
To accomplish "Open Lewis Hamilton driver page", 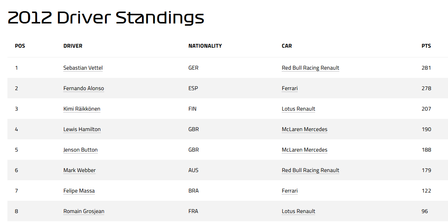I will (x=82, y=129).
